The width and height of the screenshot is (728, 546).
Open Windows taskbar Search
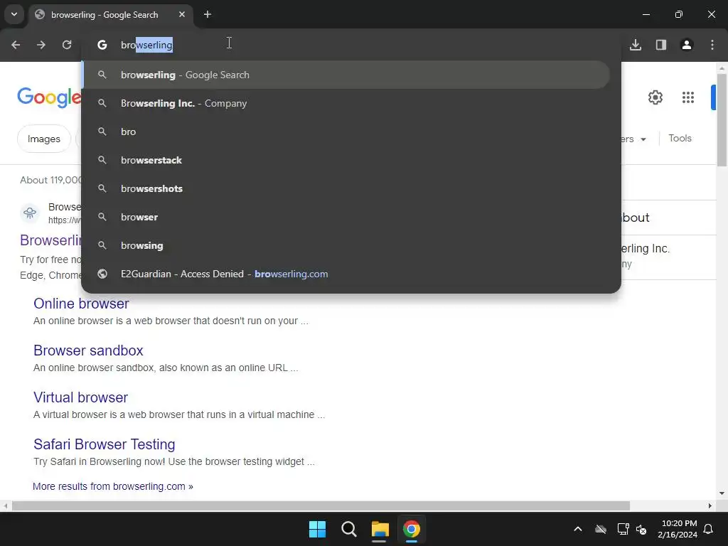point(348,529)
